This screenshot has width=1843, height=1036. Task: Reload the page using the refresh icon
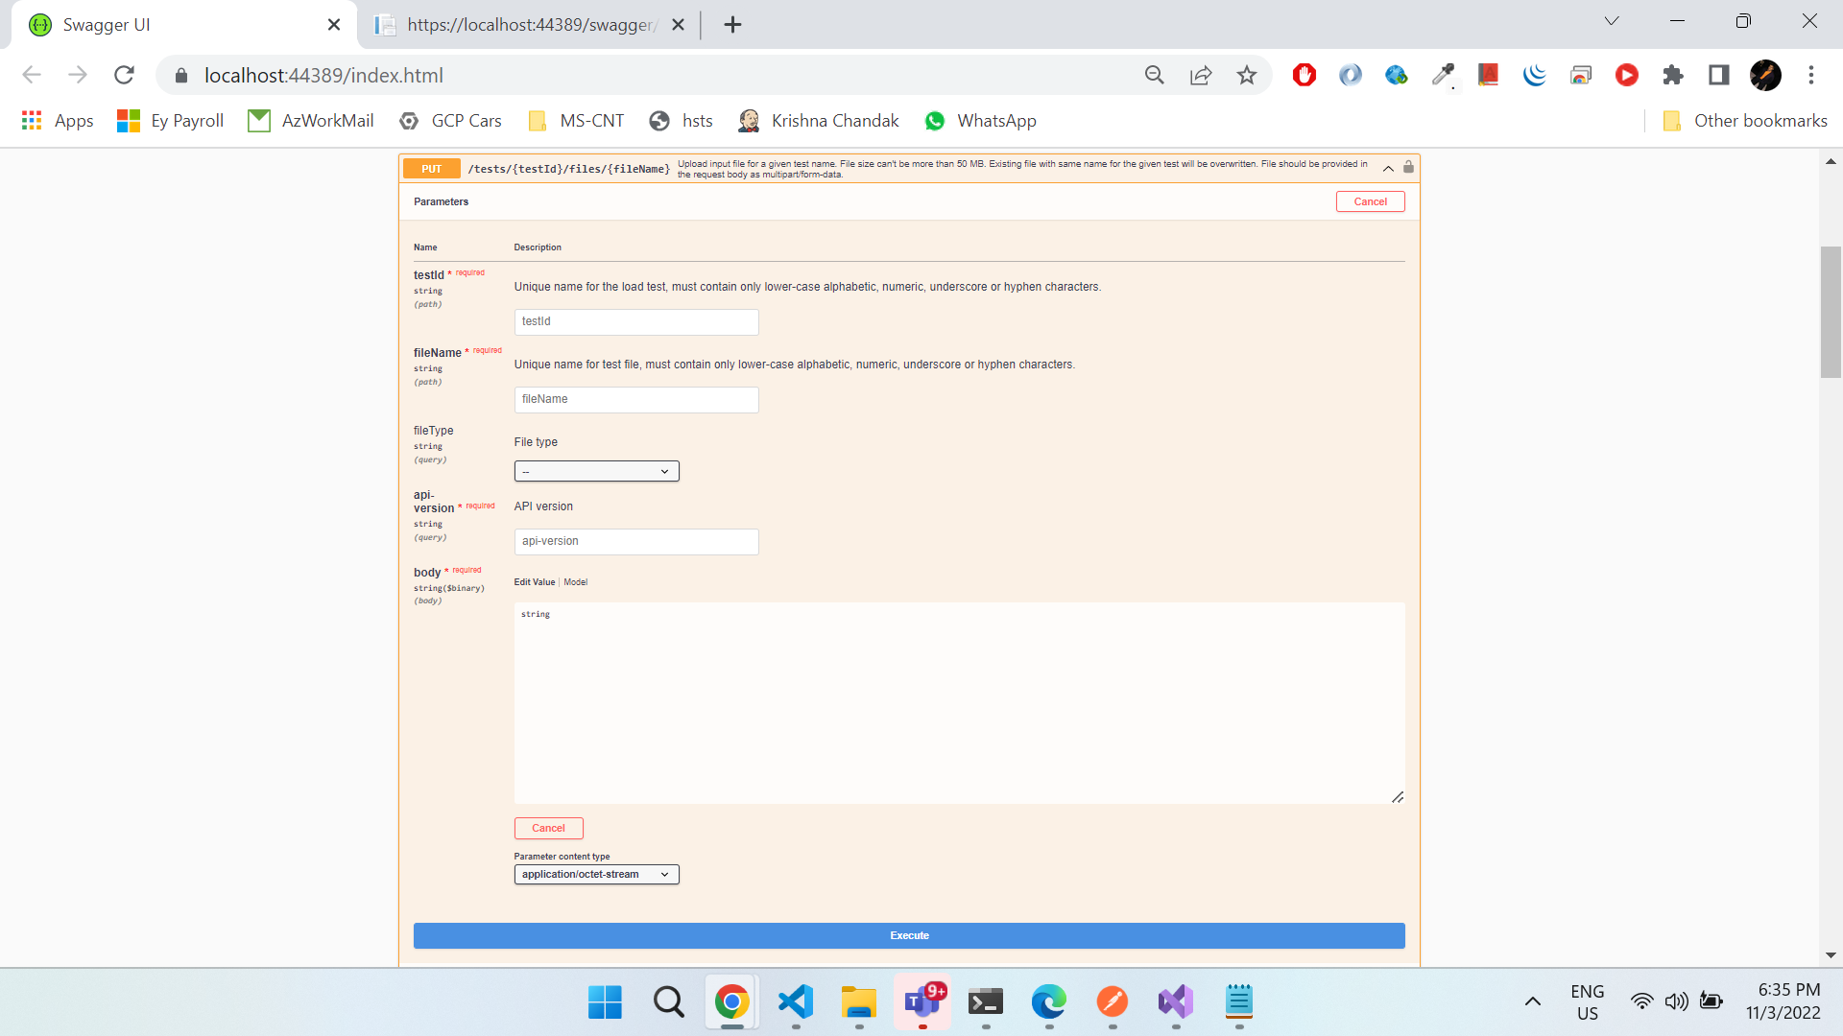tap(124, 75)
